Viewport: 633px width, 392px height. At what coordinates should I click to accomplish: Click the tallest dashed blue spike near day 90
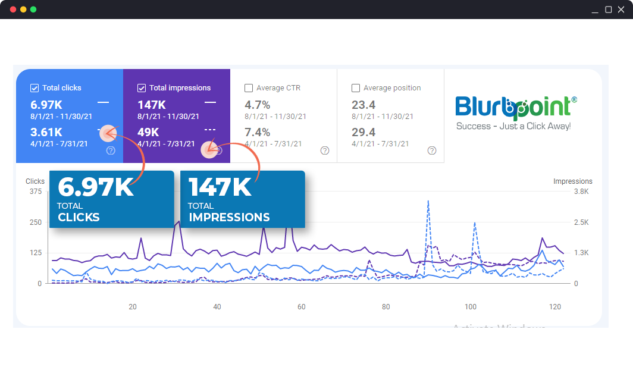pyautogui.click(x=428, y=202)
